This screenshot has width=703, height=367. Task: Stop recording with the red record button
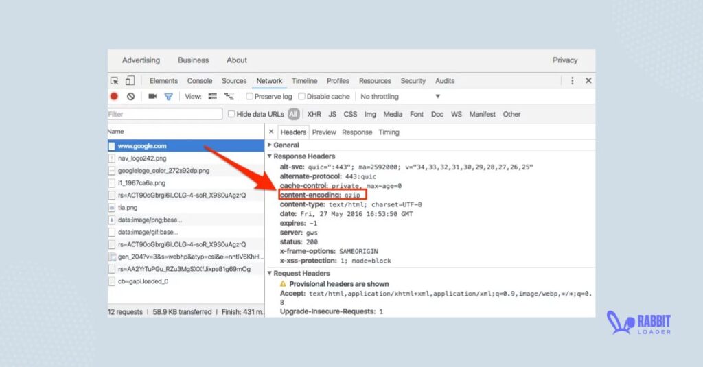115,96
